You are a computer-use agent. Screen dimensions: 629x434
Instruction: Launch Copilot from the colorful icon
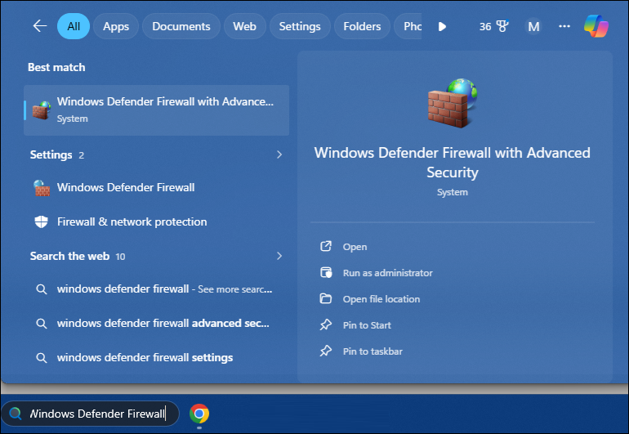(x=596, y=26)
